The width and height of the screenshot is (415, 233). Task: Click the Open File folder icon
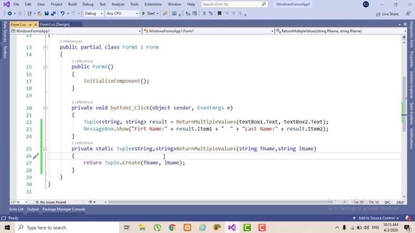tap(40, 13)
